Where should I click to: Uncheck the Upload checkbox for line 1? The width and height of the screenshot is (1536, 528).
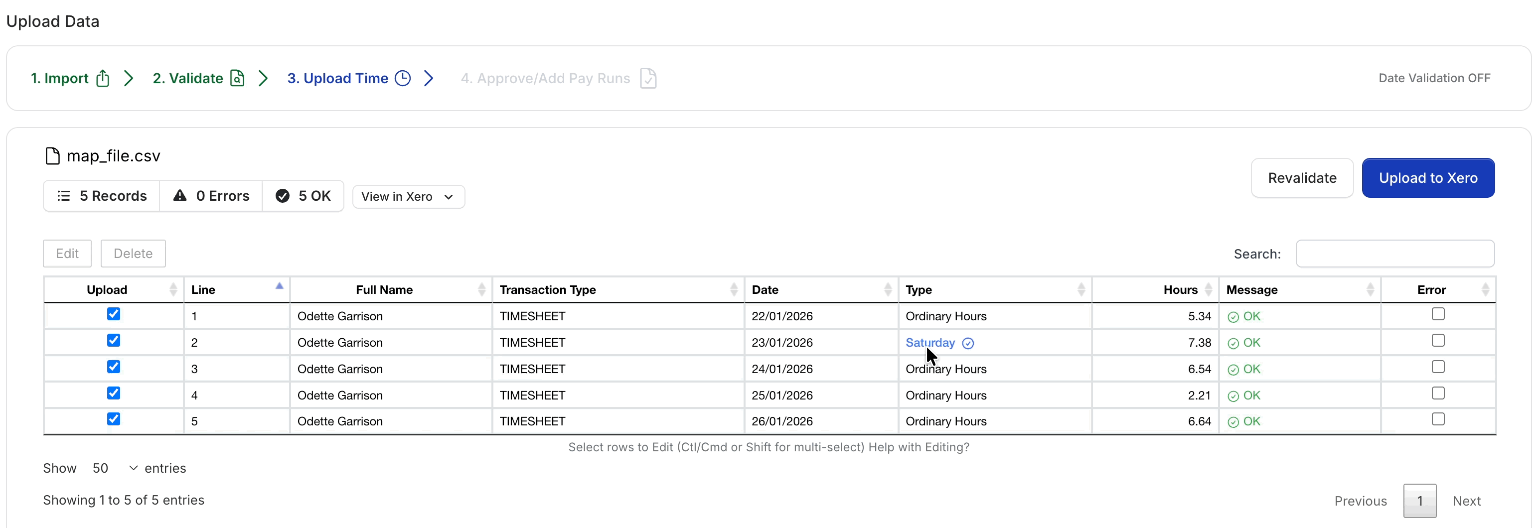(113, 314)
